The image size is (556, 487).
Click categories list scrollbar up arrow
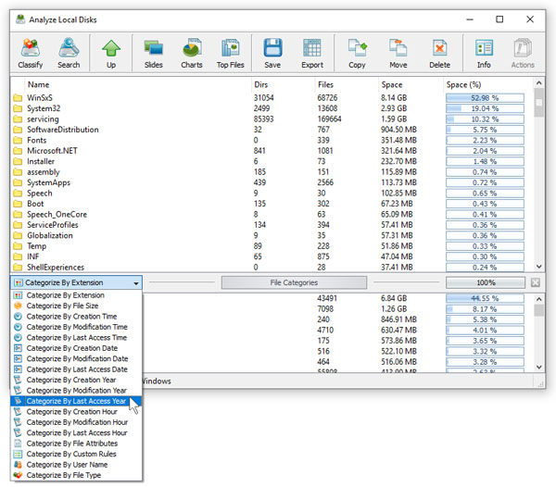tap(539, 299)
